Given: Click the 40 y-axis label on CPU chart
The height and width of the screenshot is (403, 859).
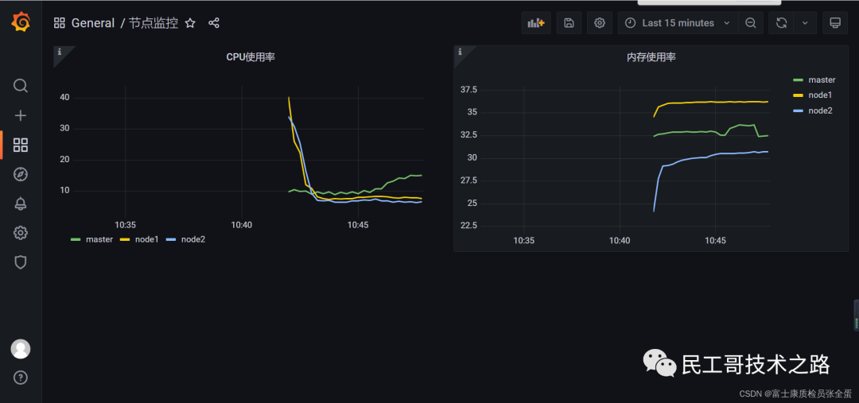Looking at the screenshot, I should point(64,98).
